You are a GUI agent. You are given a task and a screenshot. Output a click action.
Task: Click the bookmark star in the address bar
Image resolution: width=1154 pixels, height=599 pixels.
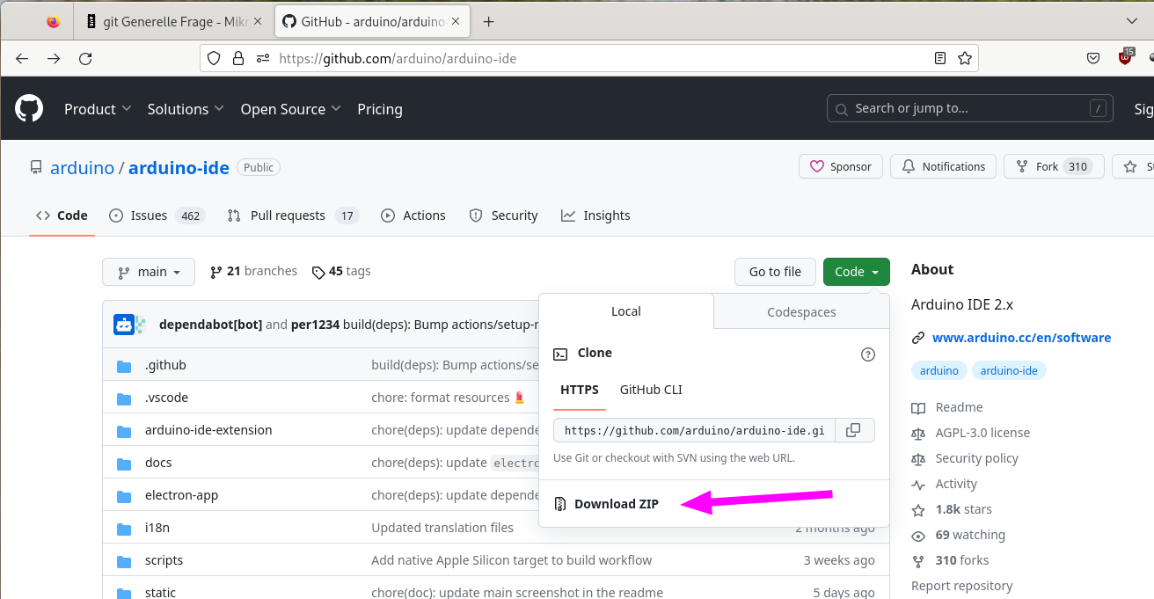click(964, 59)
